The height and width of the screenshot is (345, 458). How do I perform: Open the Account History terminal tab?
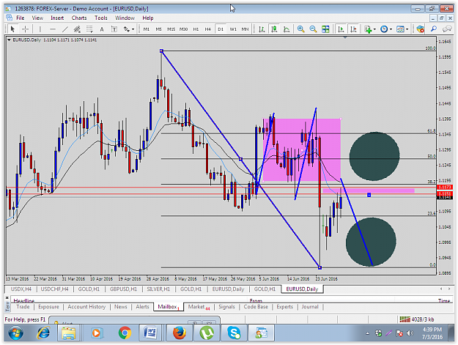pyautogui.click(x=86, y=307)
